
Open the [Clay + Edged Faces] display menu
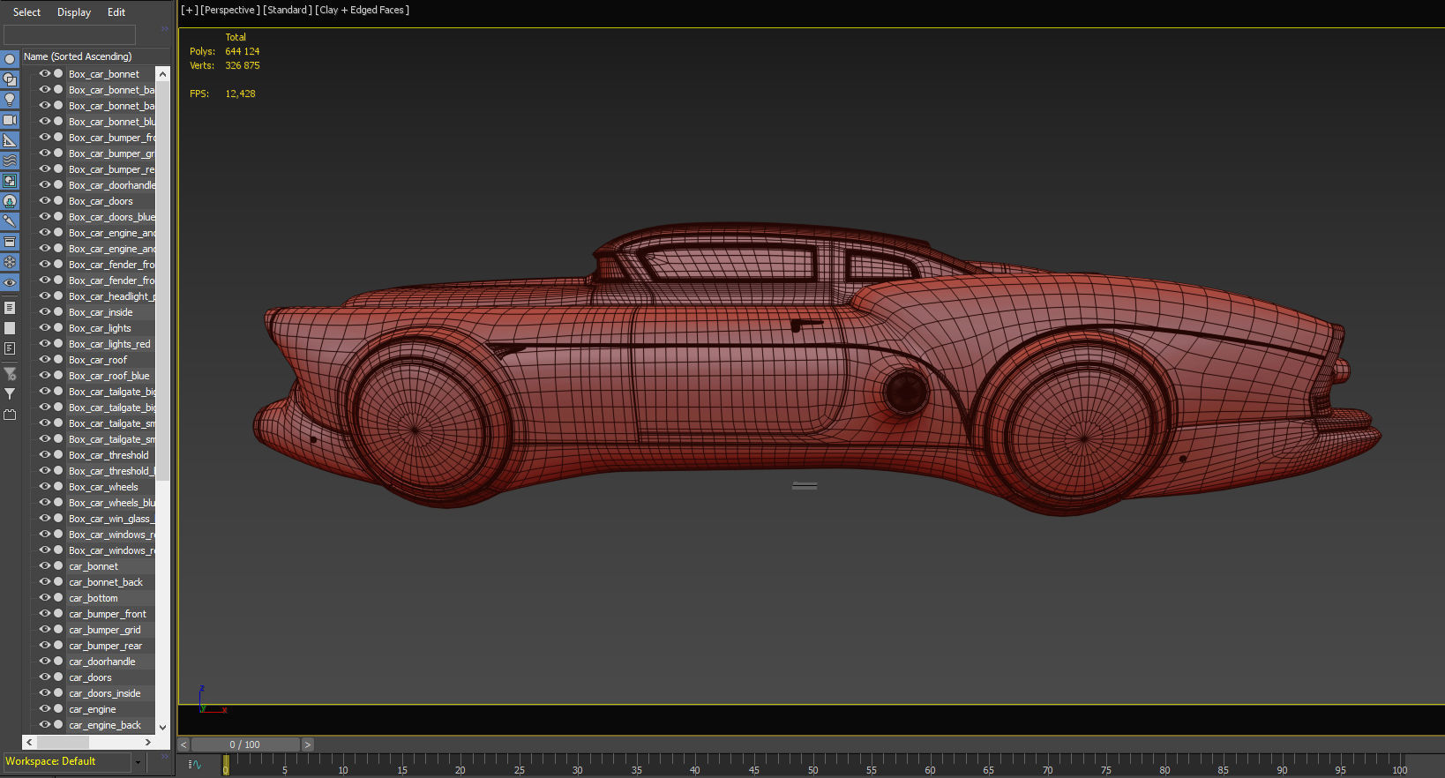(363, 11)
